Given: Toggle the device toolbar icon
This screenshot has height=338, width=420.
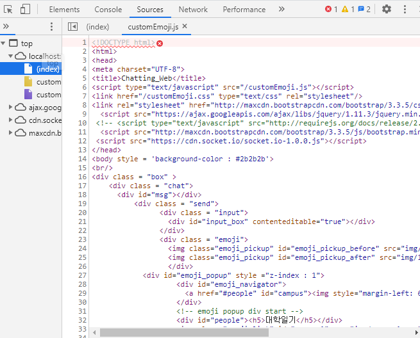Looking at the screenshot, I should pyautogui.click(x=25, y=10).
